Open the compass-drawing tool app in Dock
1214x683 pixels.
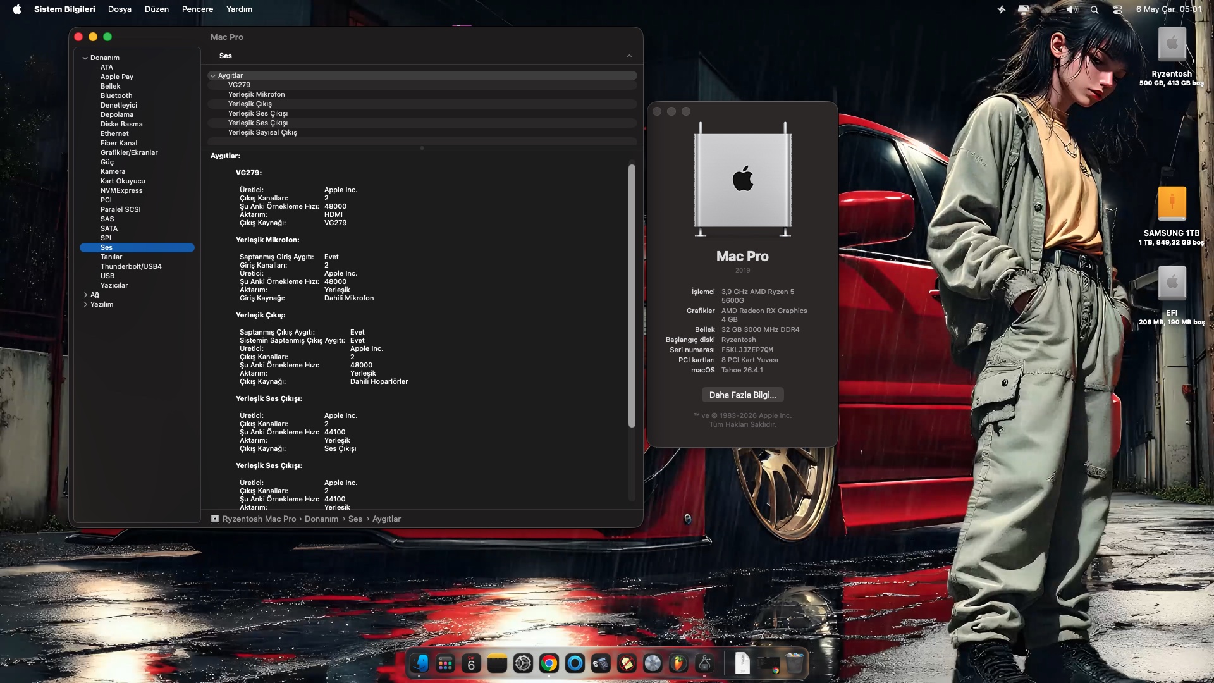pos(704,663)
